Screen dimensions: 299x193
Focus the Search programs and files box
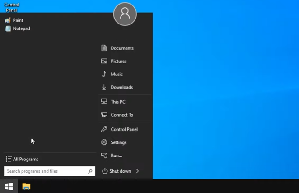50,171
